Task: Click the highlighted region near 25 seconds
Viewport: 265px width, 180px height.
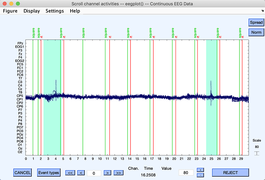Action: tap(211, 126)
